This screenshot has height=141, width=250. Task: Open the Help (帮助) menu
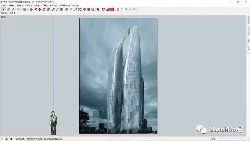(x=75, y=5)
